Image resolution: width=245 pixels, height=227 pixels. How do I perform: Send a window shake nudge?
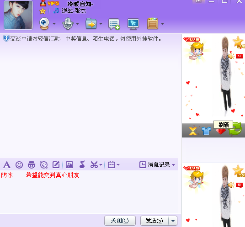[x=44, y=165]
